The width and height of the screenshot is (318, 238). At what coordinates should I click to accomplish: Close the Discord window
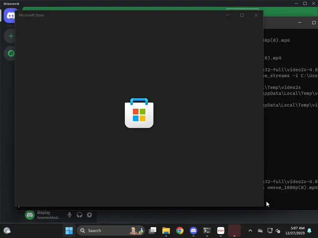tap(314, 3)
